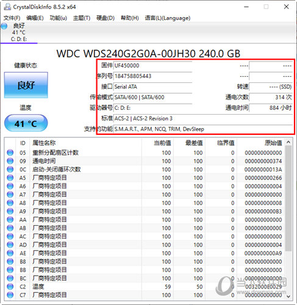Screen dimensions: 297x305
Task: Click the transfer mode field SATA/600 | SATA/600
Action: click(152, 98)
